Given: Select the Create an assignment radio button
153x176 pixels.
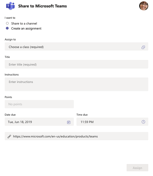Looking at the screenshot, I should (x=7, y=28).
